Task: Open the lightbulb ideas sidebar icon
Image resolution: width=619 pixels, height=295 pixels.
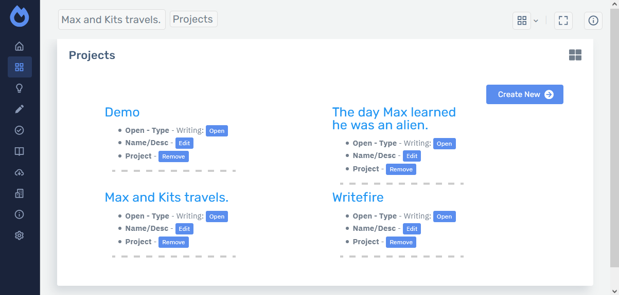Action: 20,88
